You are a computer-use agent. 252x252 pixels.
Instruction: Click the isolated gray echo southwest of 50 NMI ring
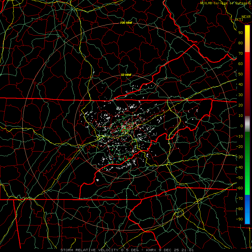tap(97, 180)
